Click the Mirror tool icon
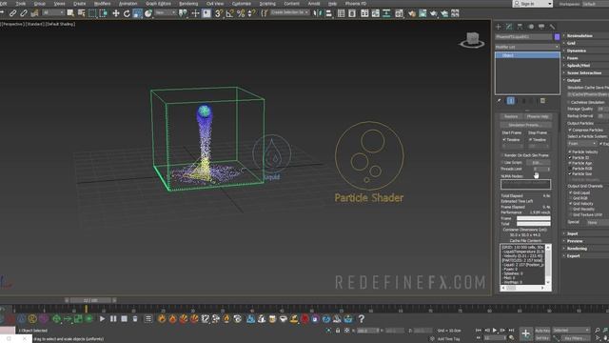The height and width of the screenshot is (343, 609). click(x=318, y=13)
